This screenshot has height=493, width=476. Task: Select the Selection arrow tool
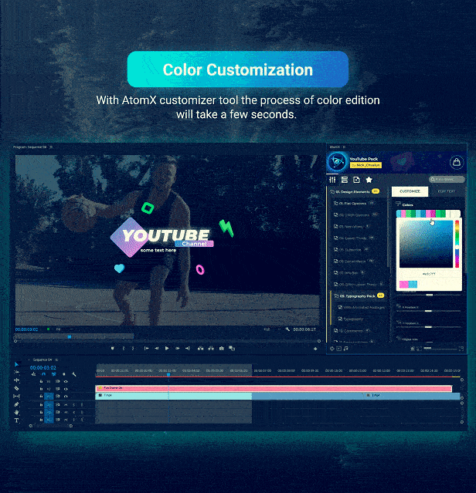click(x=16, y=365)
